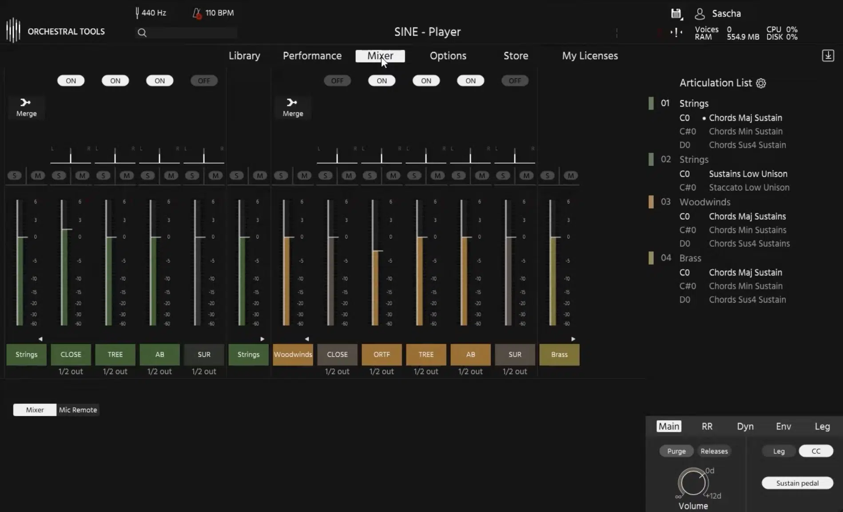Mute the Brass channel

point(571,176)
